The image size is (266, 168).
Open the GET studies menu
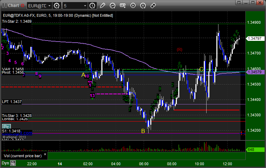(123, 6)
